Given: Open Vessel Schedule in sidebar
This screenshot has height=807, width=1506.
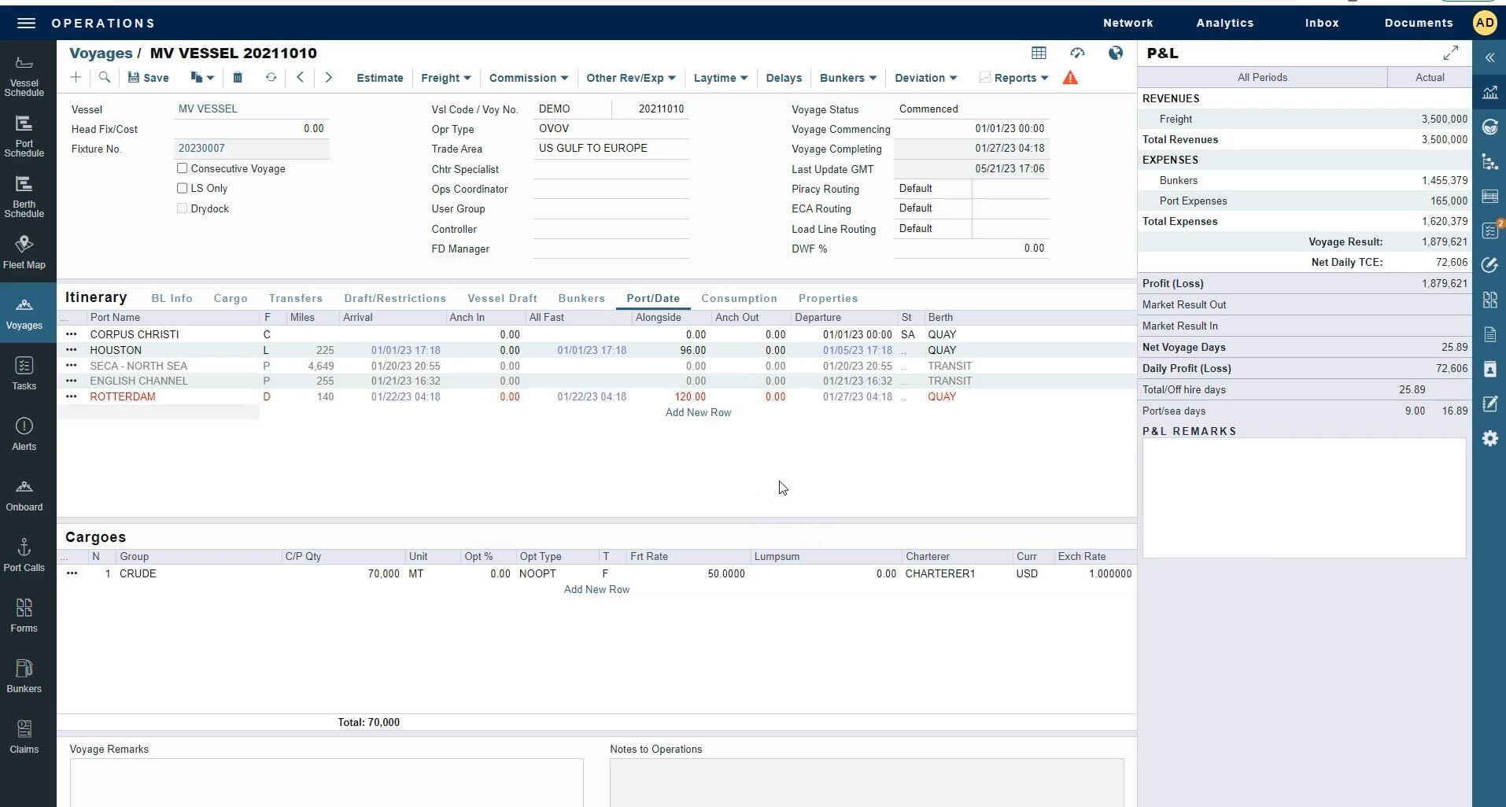Looking at the screenshot, I should tap(24, 76).
